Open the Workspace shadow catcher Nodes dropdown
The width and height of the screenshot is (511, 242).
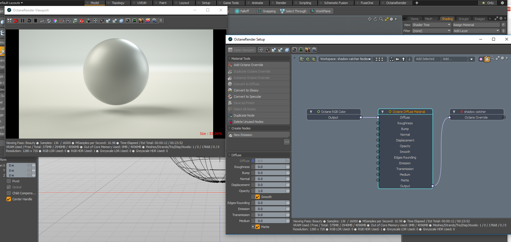point(345,59)
